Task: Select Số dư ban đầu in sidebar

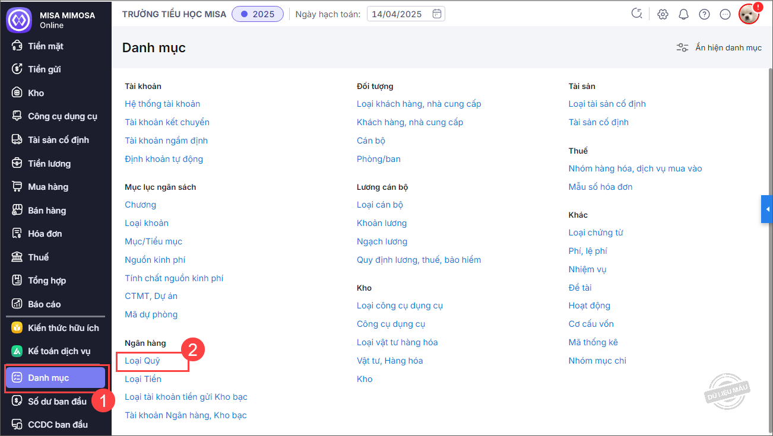Action: pos(57,402)
